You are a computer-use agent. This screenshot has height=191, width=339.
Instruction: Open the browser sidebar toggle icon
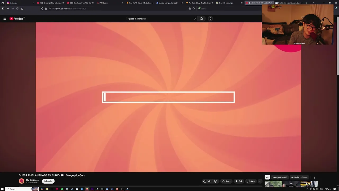[3, 8]
